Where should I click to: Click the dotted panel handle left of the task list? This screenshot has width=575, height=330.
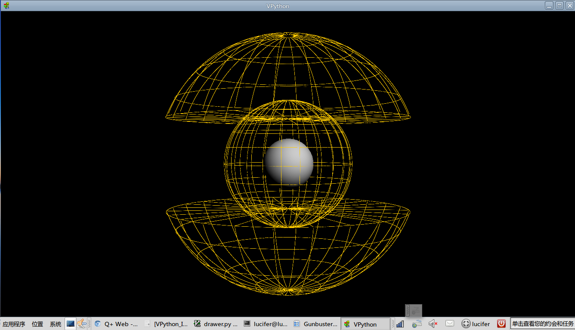[x=89, y=323]
